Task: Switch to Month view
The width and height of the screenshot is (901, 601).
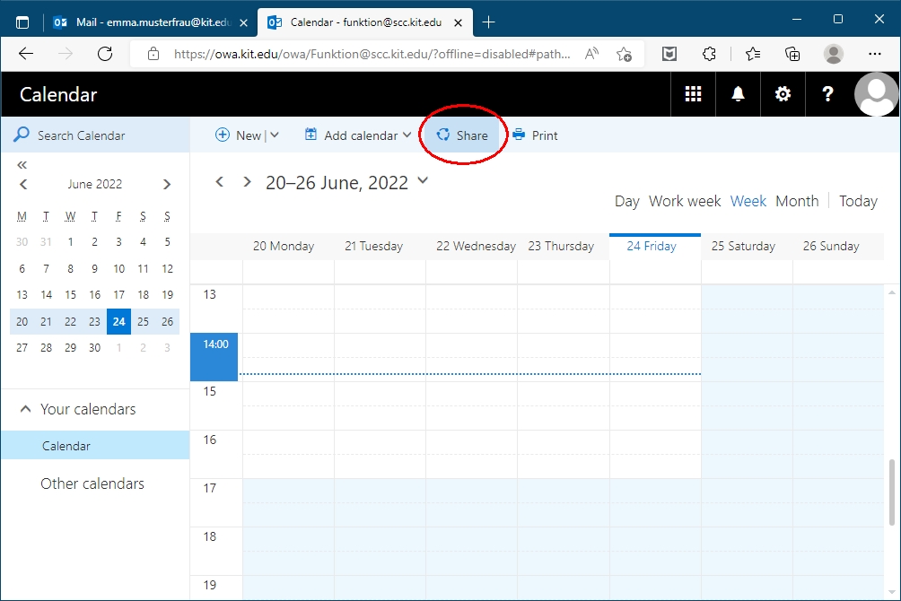Action: (797, 201)
